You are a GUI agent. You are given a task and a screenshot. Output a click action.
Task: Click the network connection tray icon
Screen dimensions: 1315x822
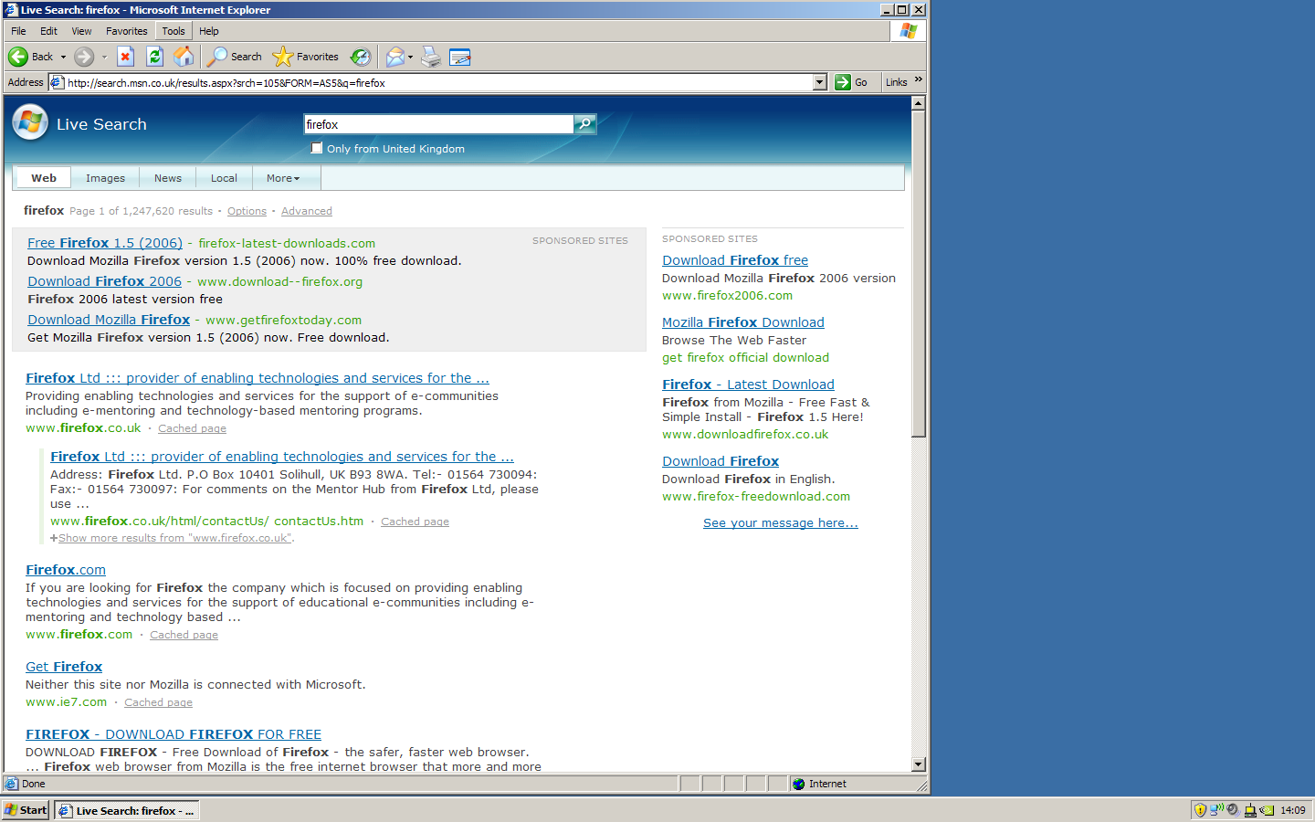[x=1216, y=810]
